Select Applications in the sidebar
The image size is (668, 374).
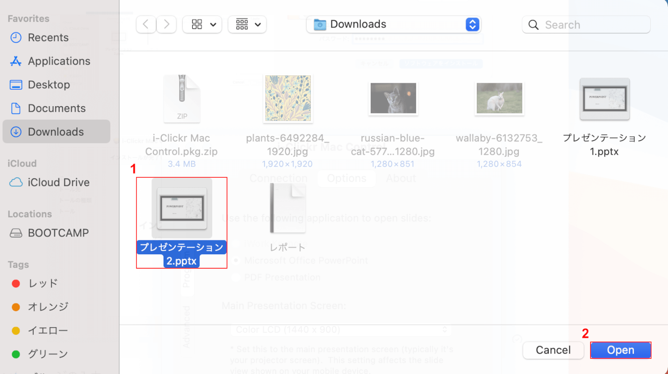click(56, 61)
